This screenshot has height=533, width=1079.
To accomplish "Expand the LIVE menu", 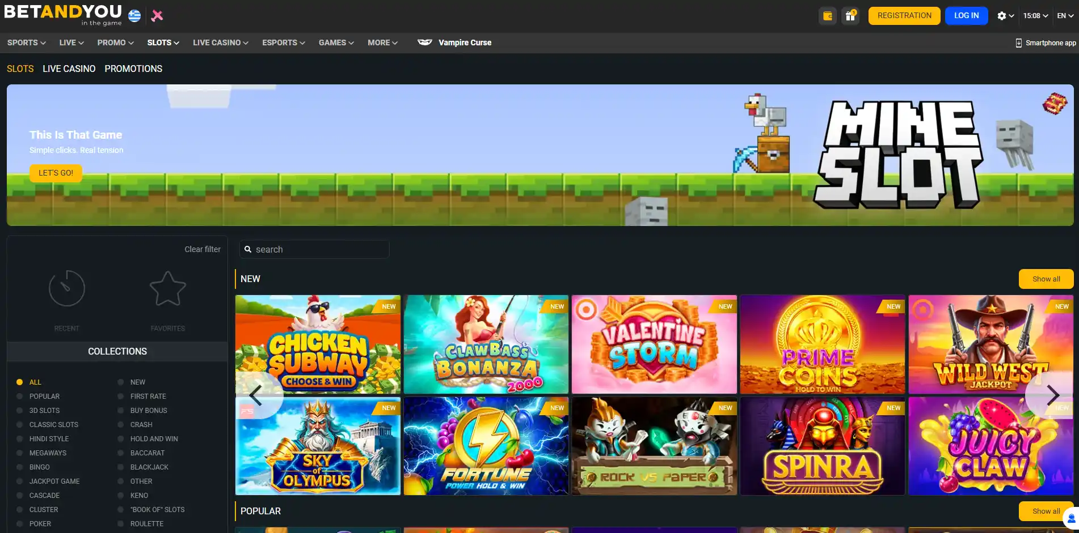I will 71,42.
